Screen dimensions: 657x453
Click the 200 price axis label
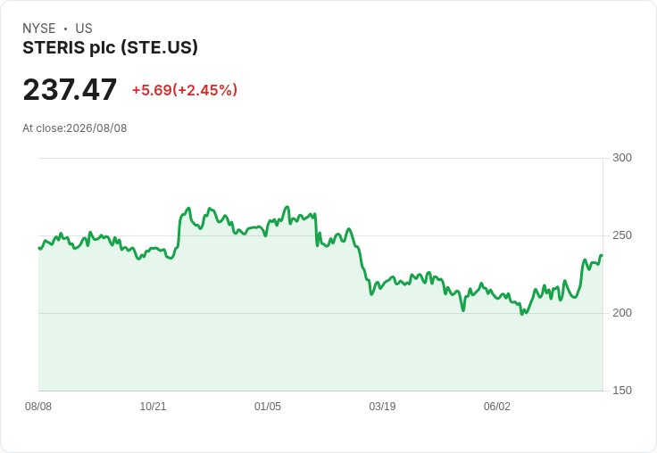tap(622, 313)
